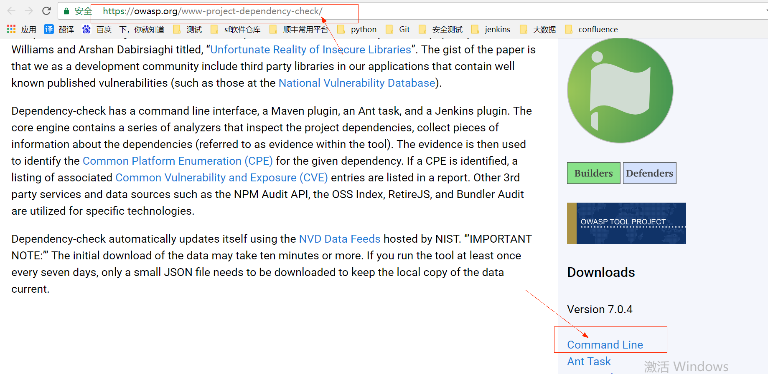
Task: Click the browser back arrow
Action: [x=11, y=11]
